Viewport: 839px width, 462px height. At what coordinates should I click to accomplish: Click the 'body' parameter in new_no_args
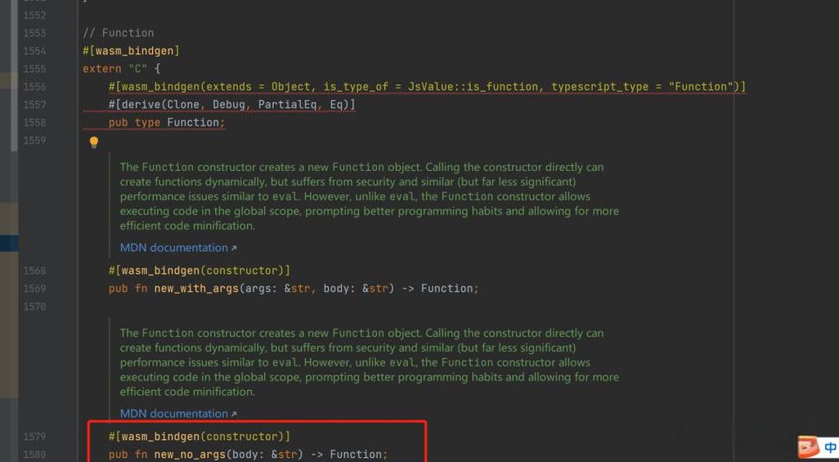pyautogui.click(x=245, y=455)
